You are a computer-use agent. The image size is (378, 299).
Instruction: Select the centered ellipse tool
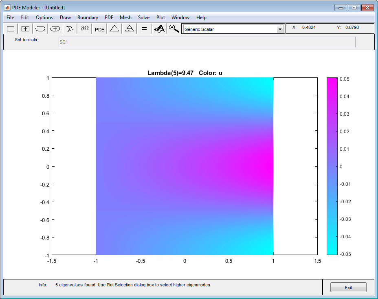pyautogui.click(x=55, y=29)
